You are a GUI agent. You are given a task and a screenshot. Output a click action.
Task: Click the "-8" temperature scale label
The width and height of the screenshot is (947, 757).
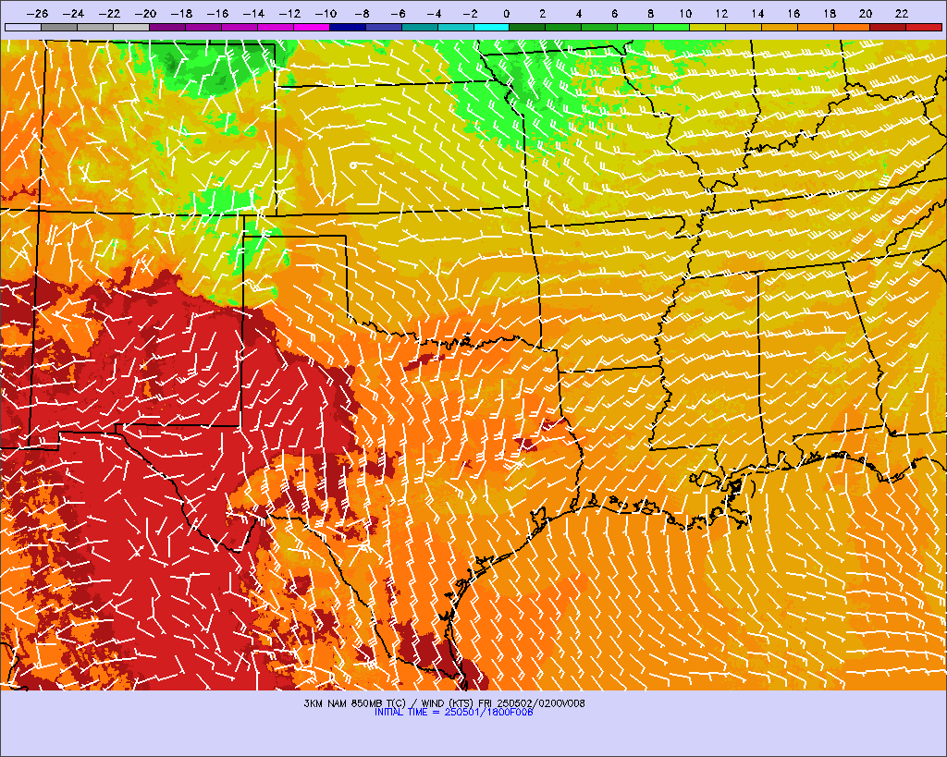[362, 14]
